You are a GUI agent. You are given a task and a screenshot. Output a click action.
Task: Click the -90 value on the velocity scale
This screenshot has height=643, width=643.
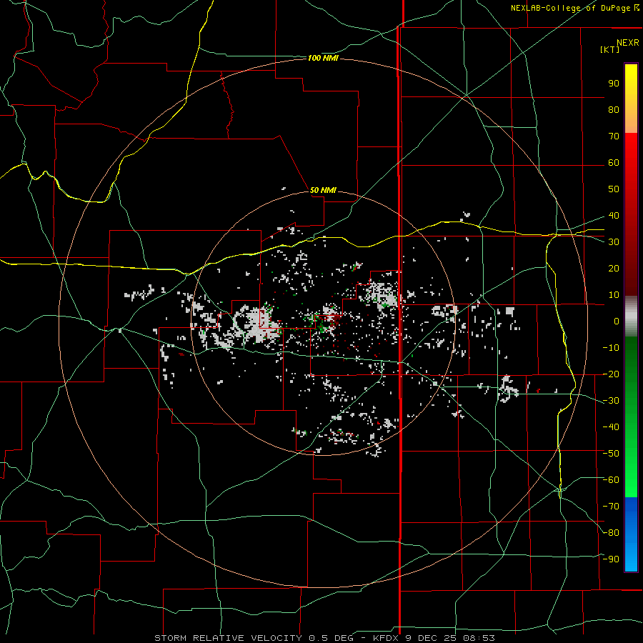point(611,559)
